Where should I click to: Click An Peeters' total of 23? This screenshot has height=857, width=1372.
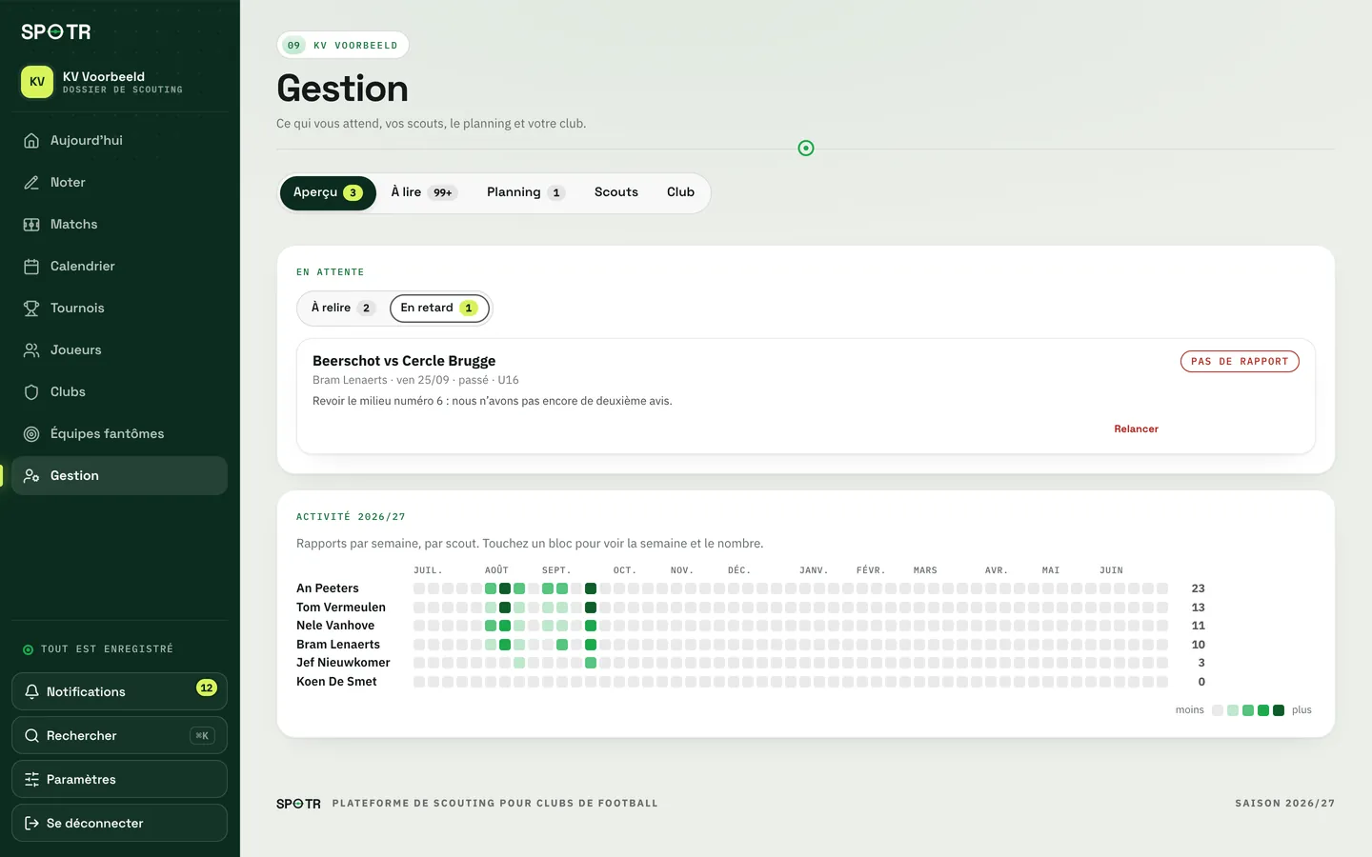[1198, 588]
